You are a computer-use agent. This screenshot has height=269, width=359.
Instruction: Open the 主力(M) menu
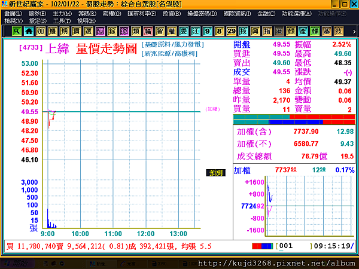click(x=62, y=14)
